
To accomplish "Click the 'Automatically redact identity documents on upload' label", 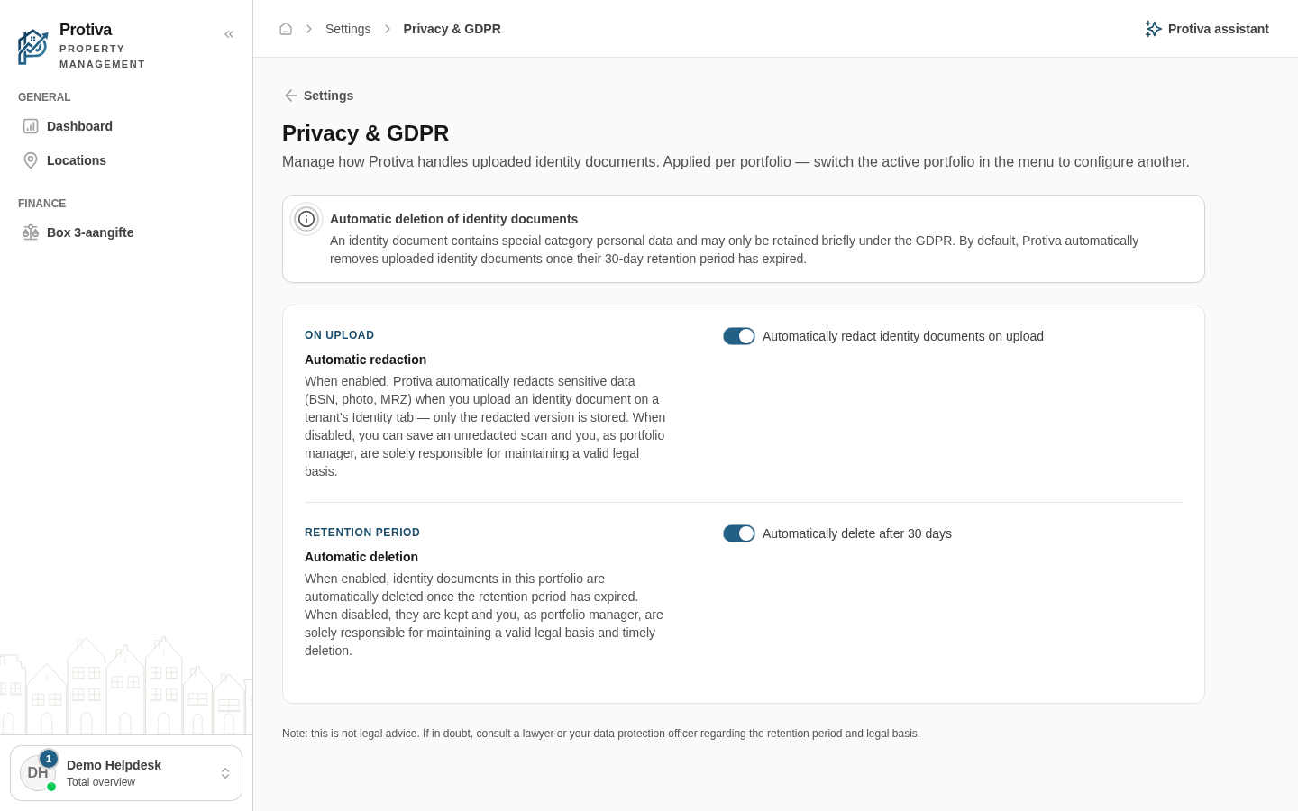I will 903,336.
